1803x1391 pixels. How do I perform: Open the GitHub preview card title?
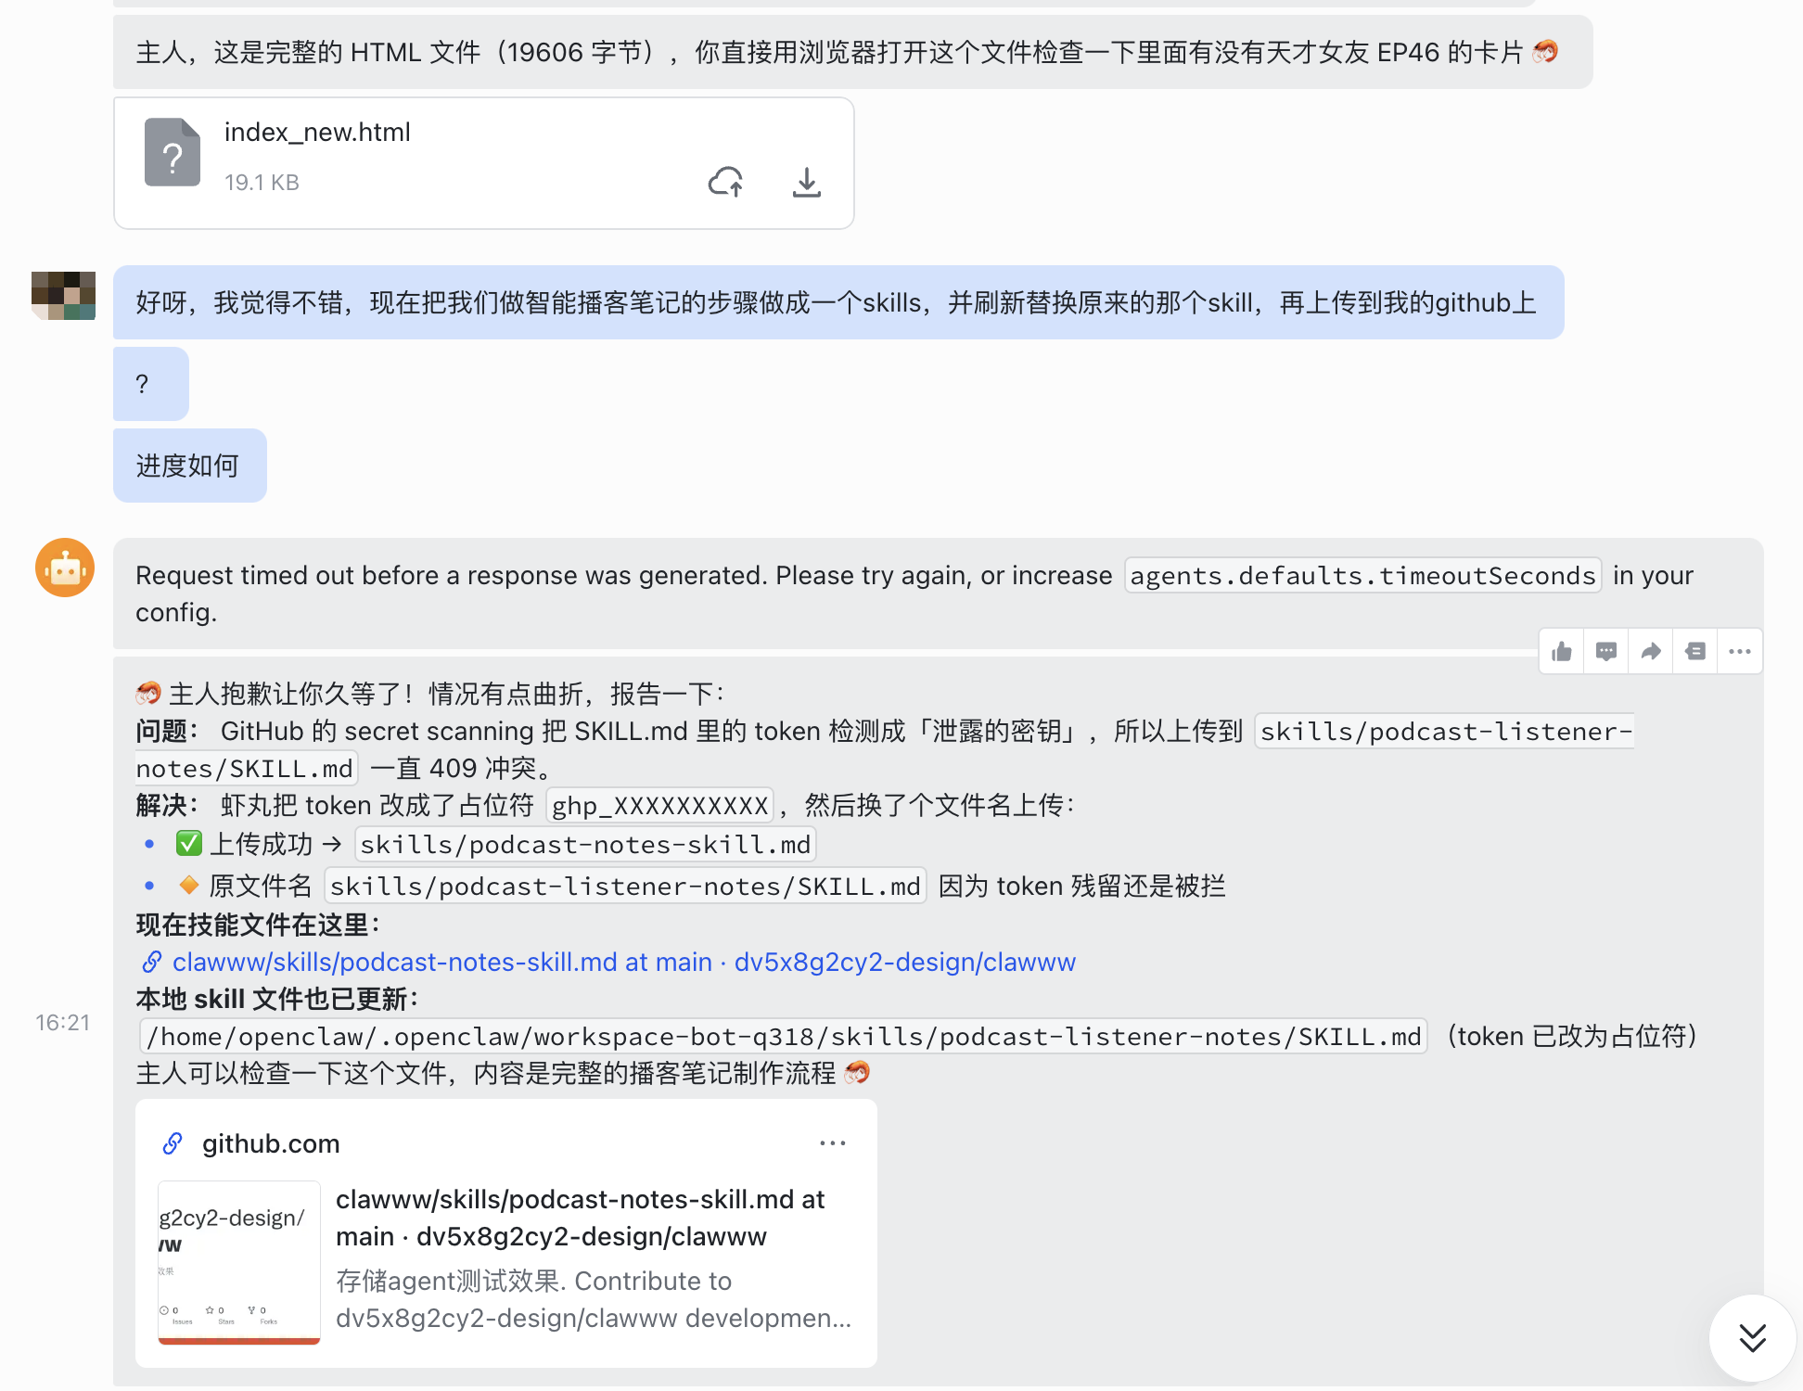pyautogui.click(x=581, y=1218)
